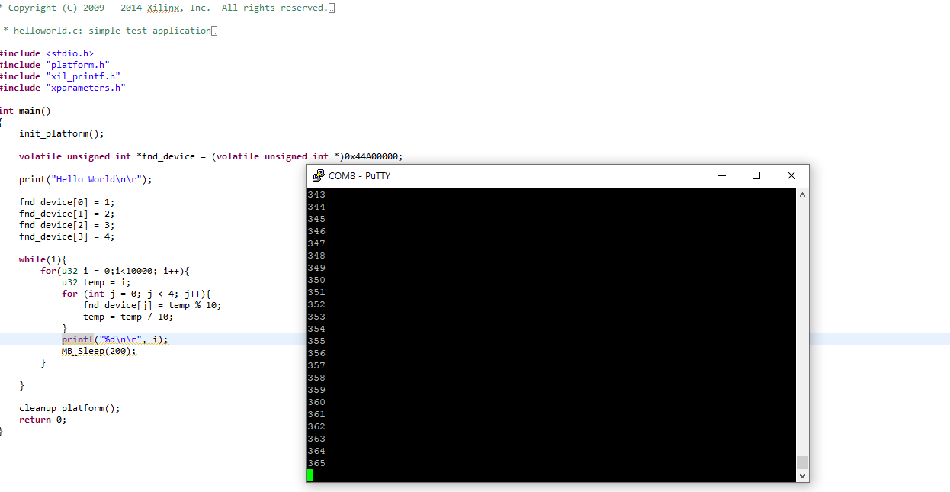
Task: Click the 'volatile unsigned int *fnd_device' declaration
Action: click(211, 156)
